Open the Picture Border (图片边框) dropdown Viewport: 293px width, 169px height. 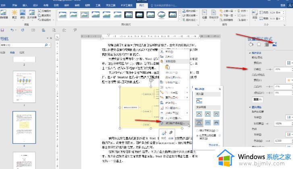[190, 11]
